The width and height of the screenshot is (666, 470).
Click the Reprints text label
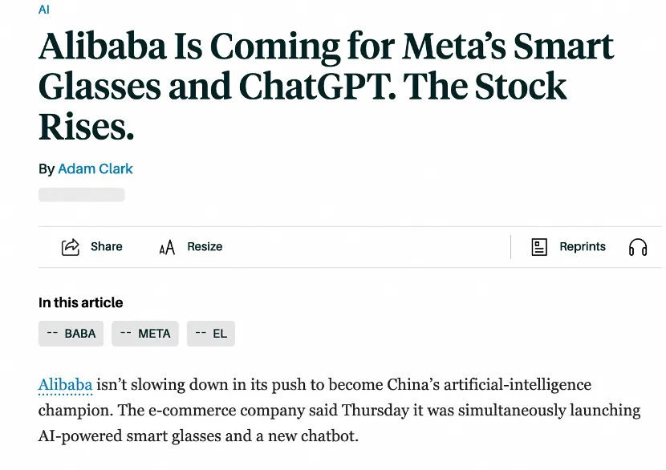pos(583,247)
